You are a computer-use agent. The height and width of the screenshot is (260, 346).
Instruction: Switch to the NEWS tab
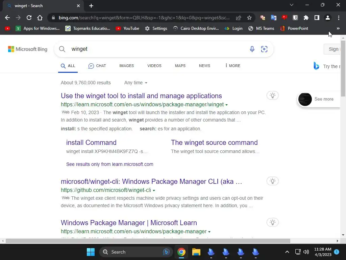(204, 66)
